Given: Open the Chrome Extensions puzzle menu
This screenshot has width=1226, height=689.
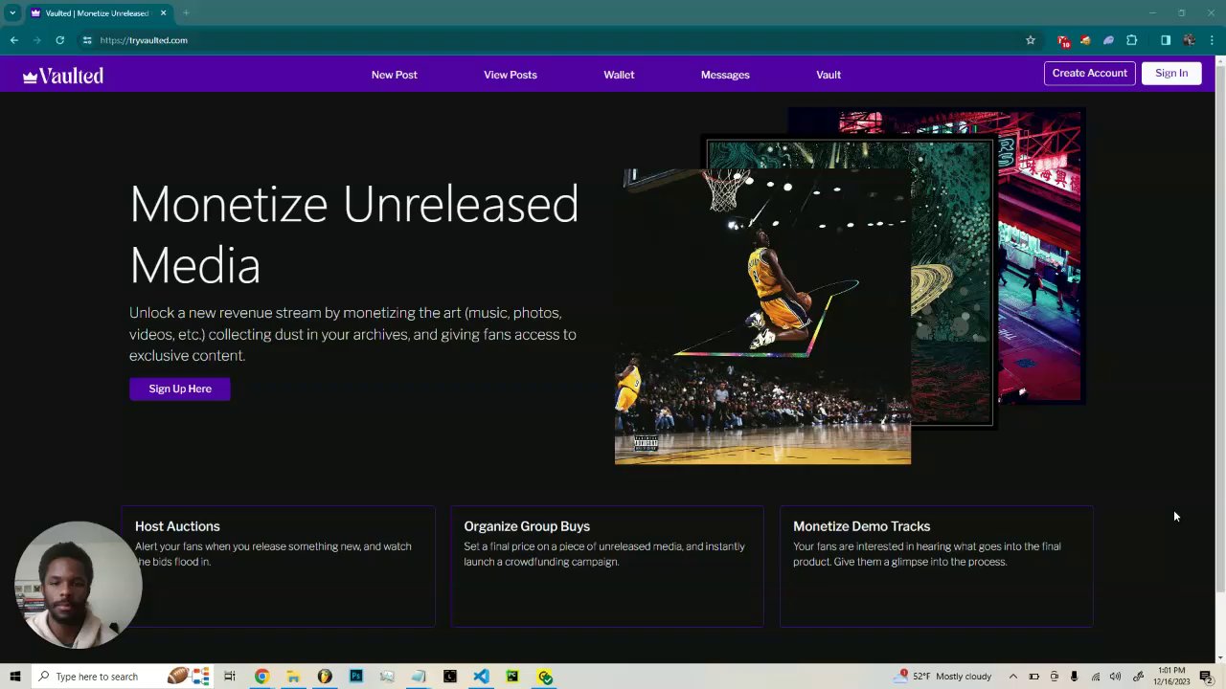Looking at the screenshot, I should [1132, 40].
